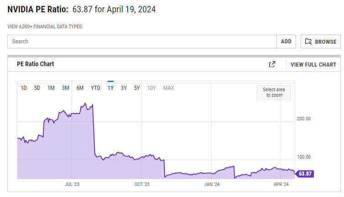
Task: Click the 200.00 y-axis value
Action: tap(304, 119)
